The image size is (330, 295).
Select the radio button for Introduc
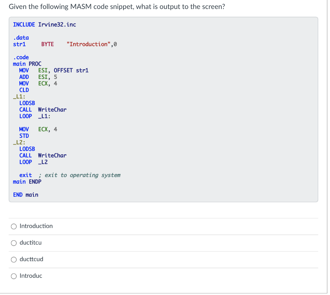[14, 276]
